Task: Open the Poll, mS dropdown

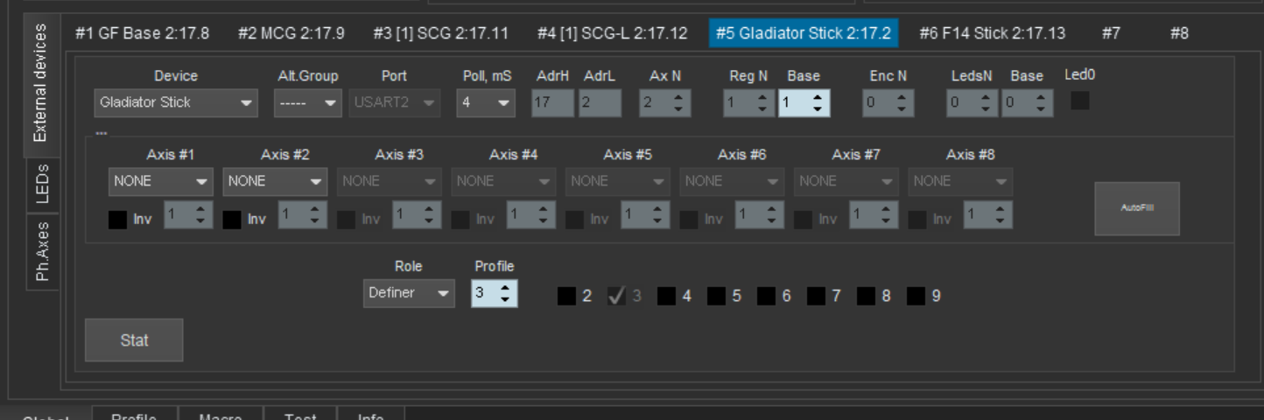Action: point(485,103)
